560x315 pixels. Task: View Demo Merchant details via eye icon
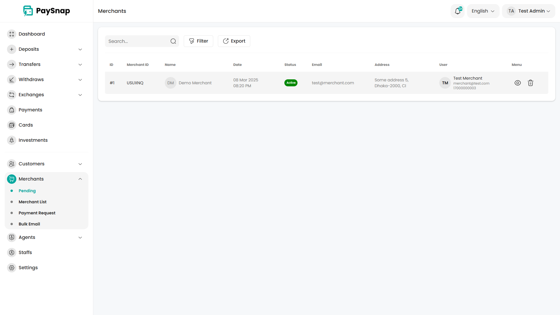point(517,83)
